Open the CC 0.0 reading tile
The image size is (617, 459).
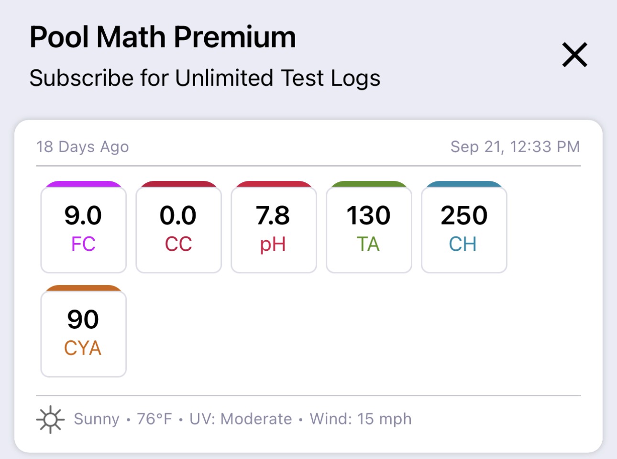click(179, 230)
